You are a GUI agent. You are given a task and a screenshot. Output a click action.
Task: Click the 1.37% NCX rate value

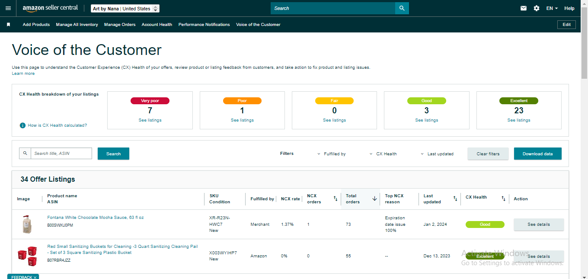pos(287,224)
